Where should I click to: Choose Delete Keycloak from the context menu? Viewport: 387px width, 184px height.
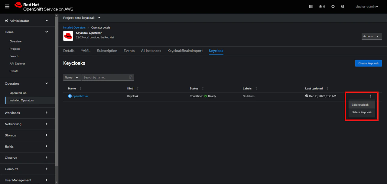(x=362, y=112)
